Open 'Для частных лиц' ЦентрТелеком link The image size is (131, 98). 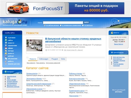pyautogui.click(x=119, y=57)
